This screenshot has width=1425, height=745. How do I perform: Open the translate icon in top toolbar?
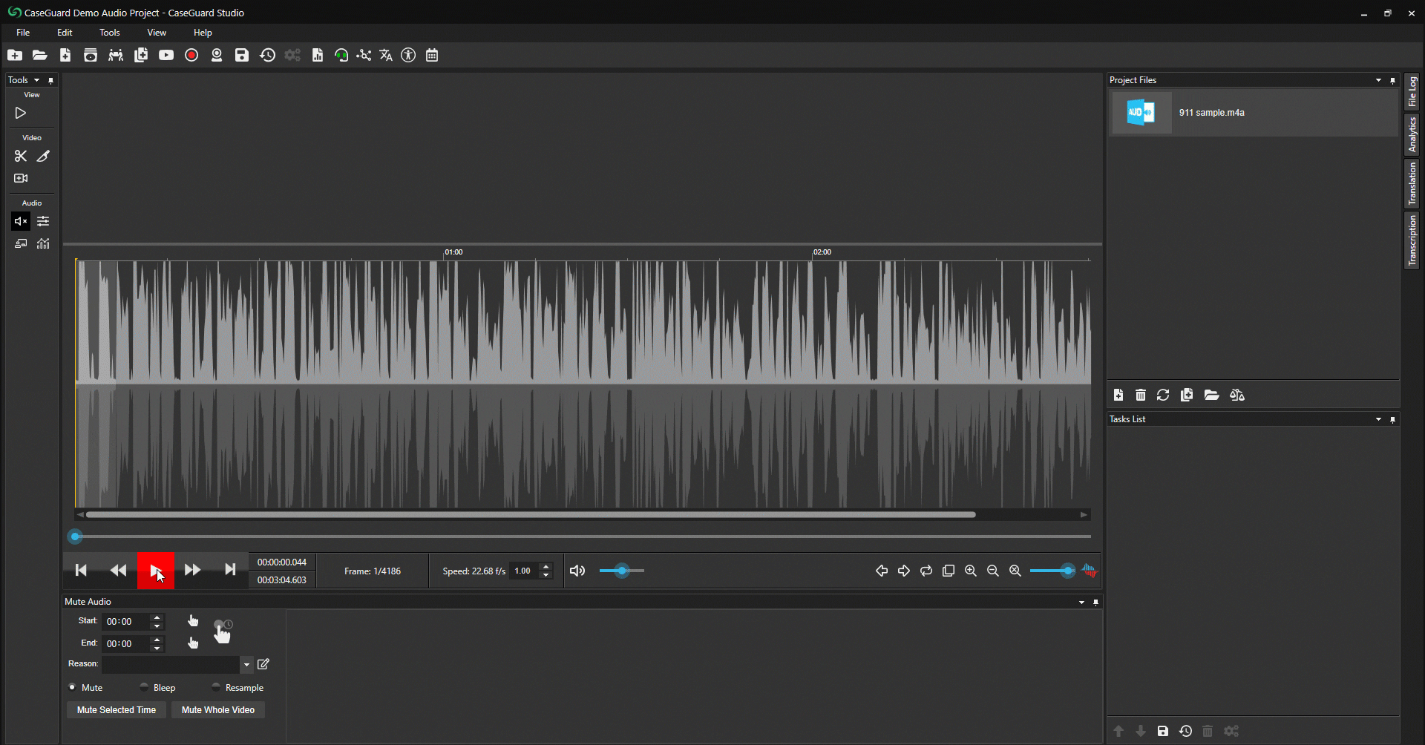pyautogui.click(x=386, y=56)
